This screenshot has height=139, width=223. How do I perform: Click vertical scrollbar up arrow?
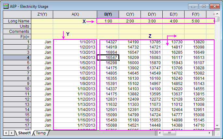217,14
